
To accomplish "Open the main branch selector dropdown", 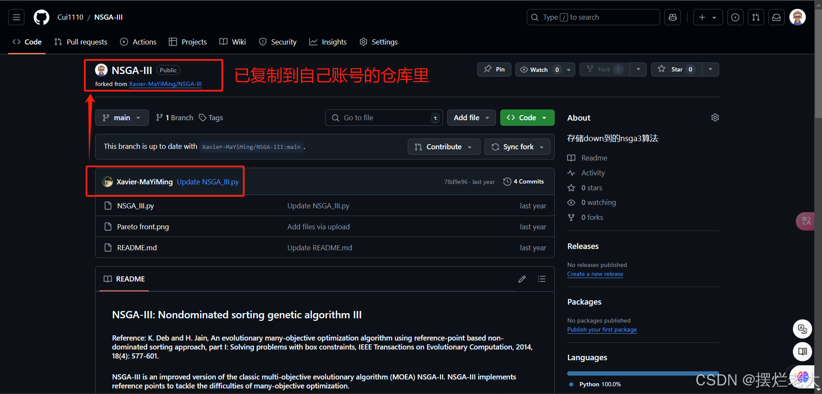I will [x=122, y=118].
